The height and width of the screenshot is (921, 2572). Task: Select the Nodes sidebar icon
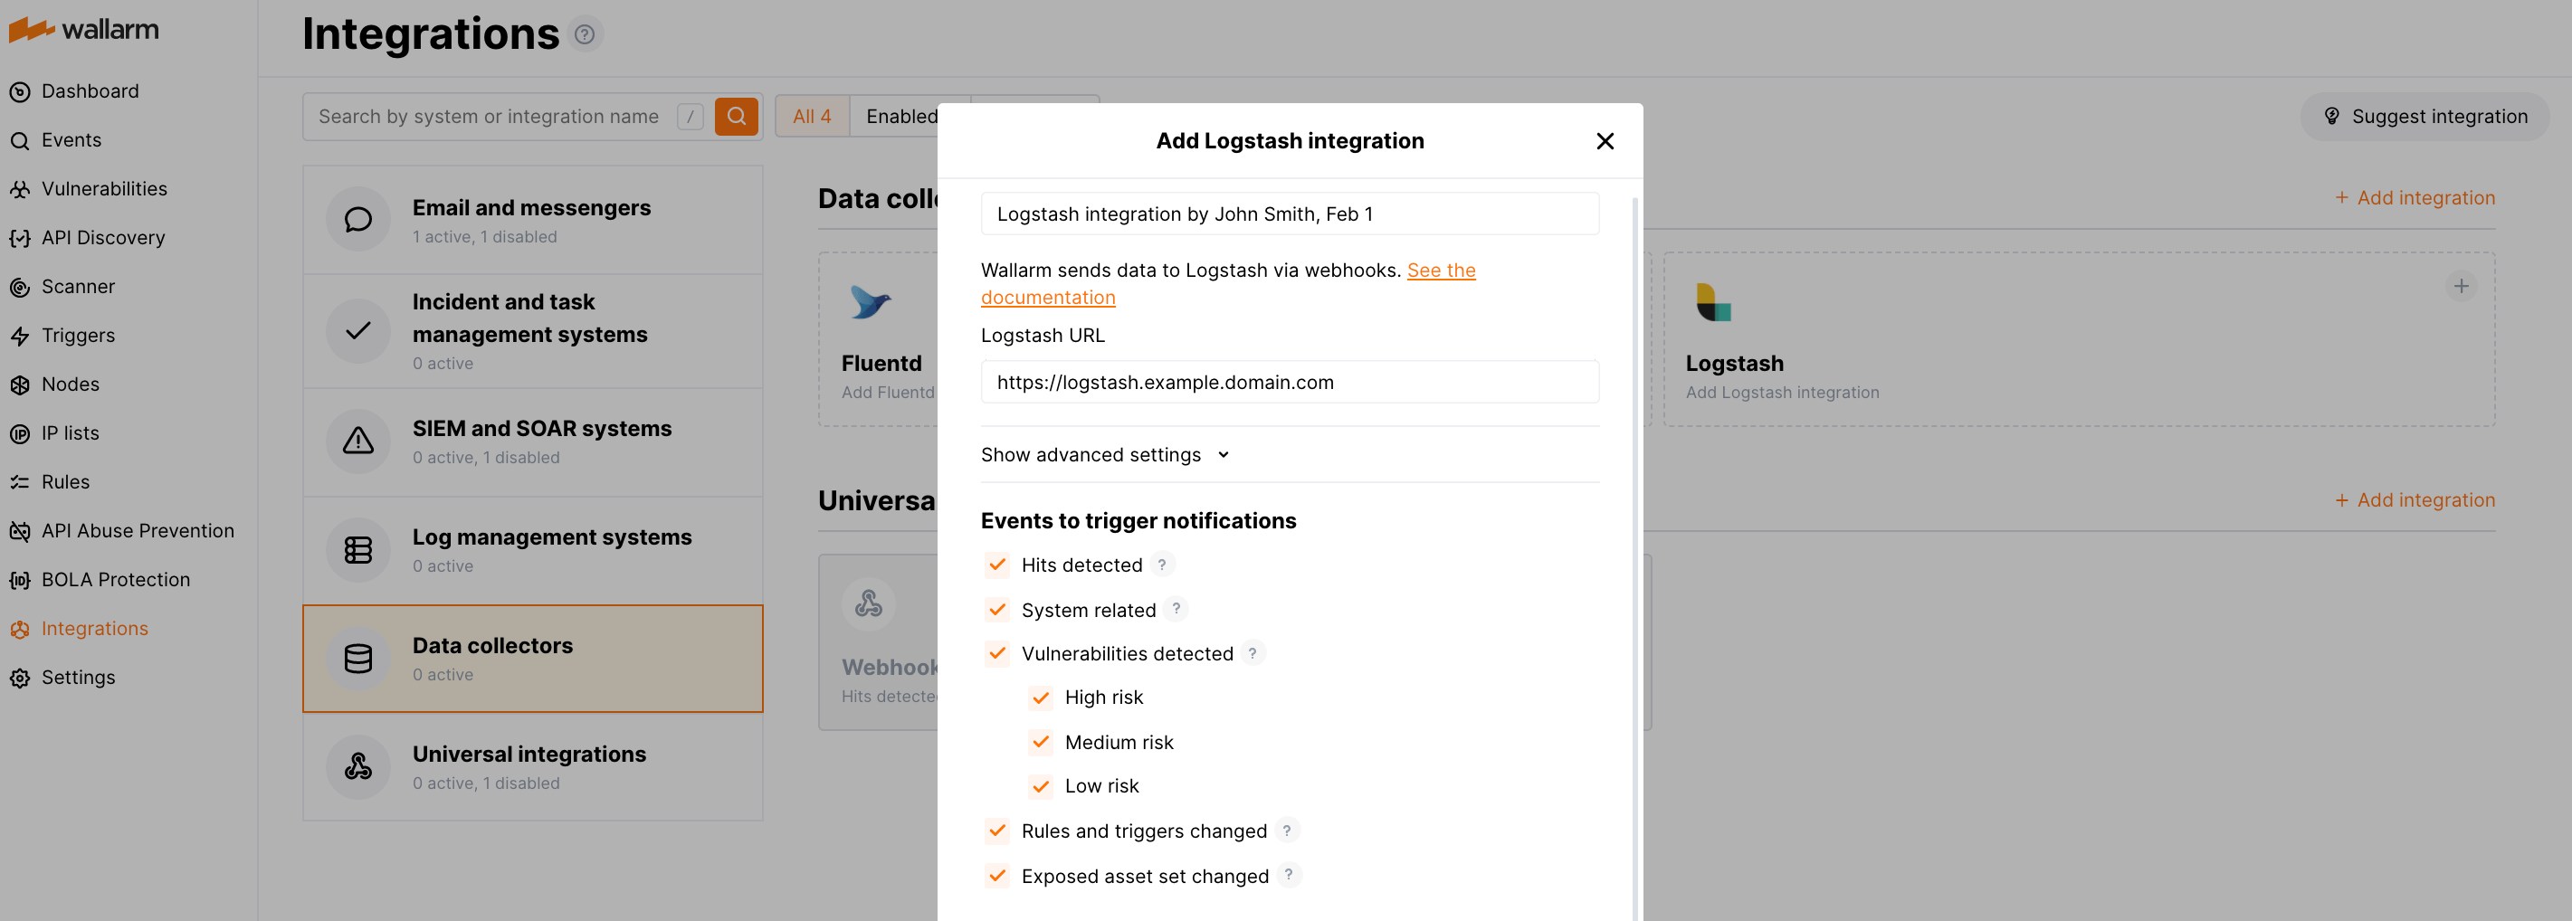pyautogui.click(x=20, y=385)
